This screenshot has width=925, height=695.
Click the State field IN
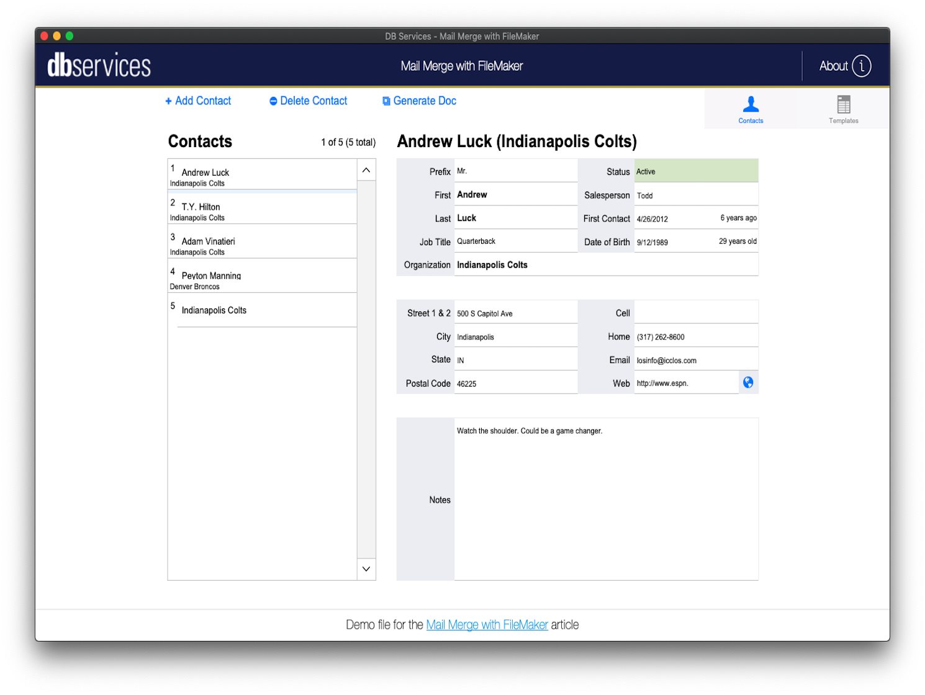(516, 360)
